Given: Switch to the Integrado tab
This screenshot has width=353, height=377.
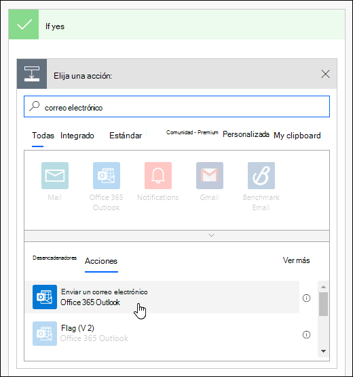Looking at the screenshot, I should [x=77, y=136].
